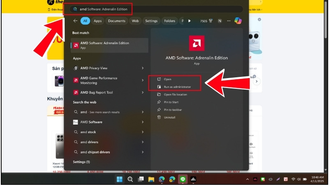Viewport: 329px width, 185px height.
Task: Switch to the Apps filter tab
Action: (97, 21)
